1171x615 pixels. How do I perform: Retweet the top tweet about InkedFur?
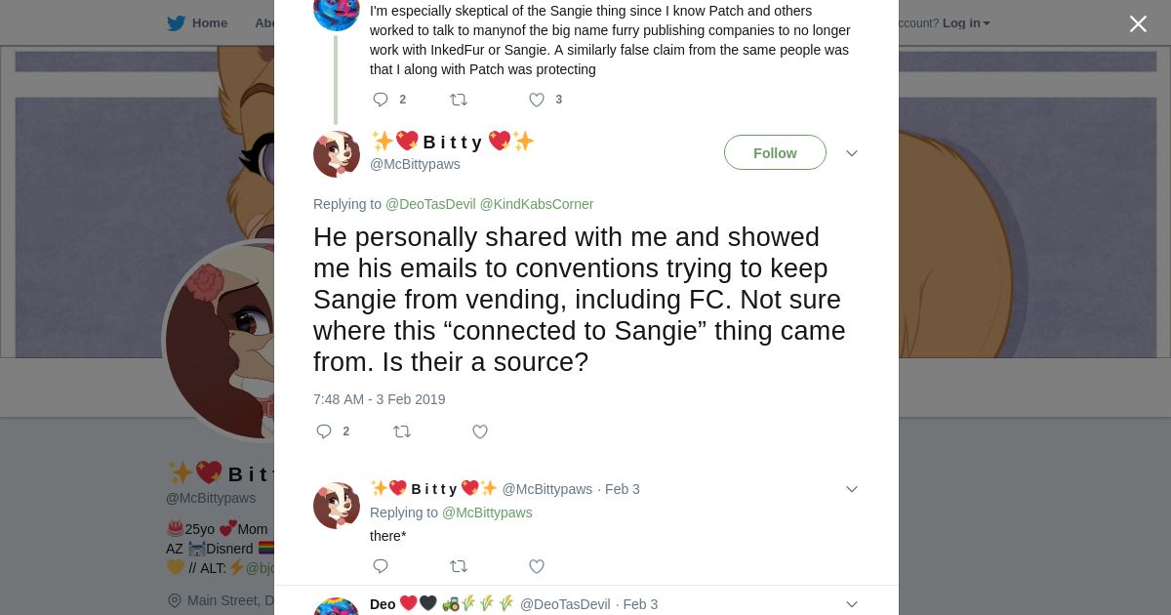[459, 100]
